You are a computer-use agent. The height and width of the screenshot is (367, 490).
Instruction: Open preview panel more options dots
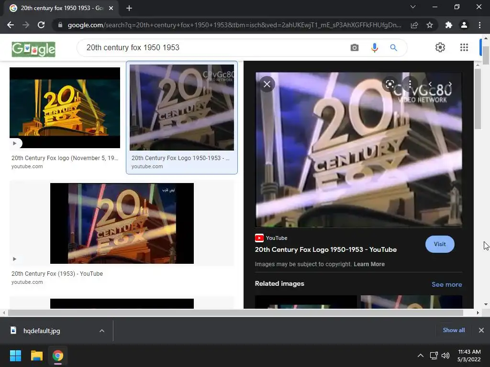click(410, 84)
